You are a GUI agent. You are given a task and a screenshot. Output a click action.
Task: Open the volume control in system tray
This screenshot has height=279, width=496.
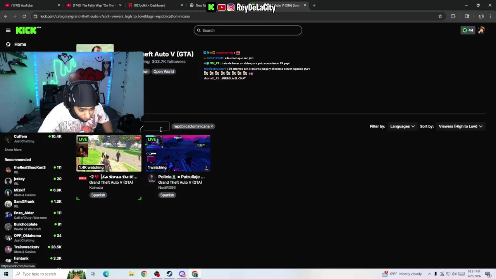point(454,274)
